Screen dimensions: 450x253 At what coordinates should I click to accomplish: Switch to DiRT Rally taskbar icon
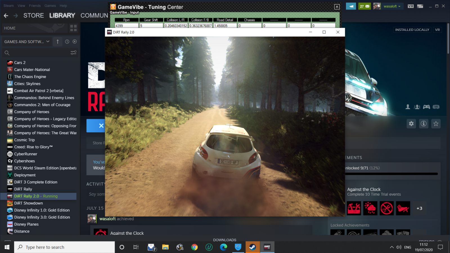[x=267, y=247]
